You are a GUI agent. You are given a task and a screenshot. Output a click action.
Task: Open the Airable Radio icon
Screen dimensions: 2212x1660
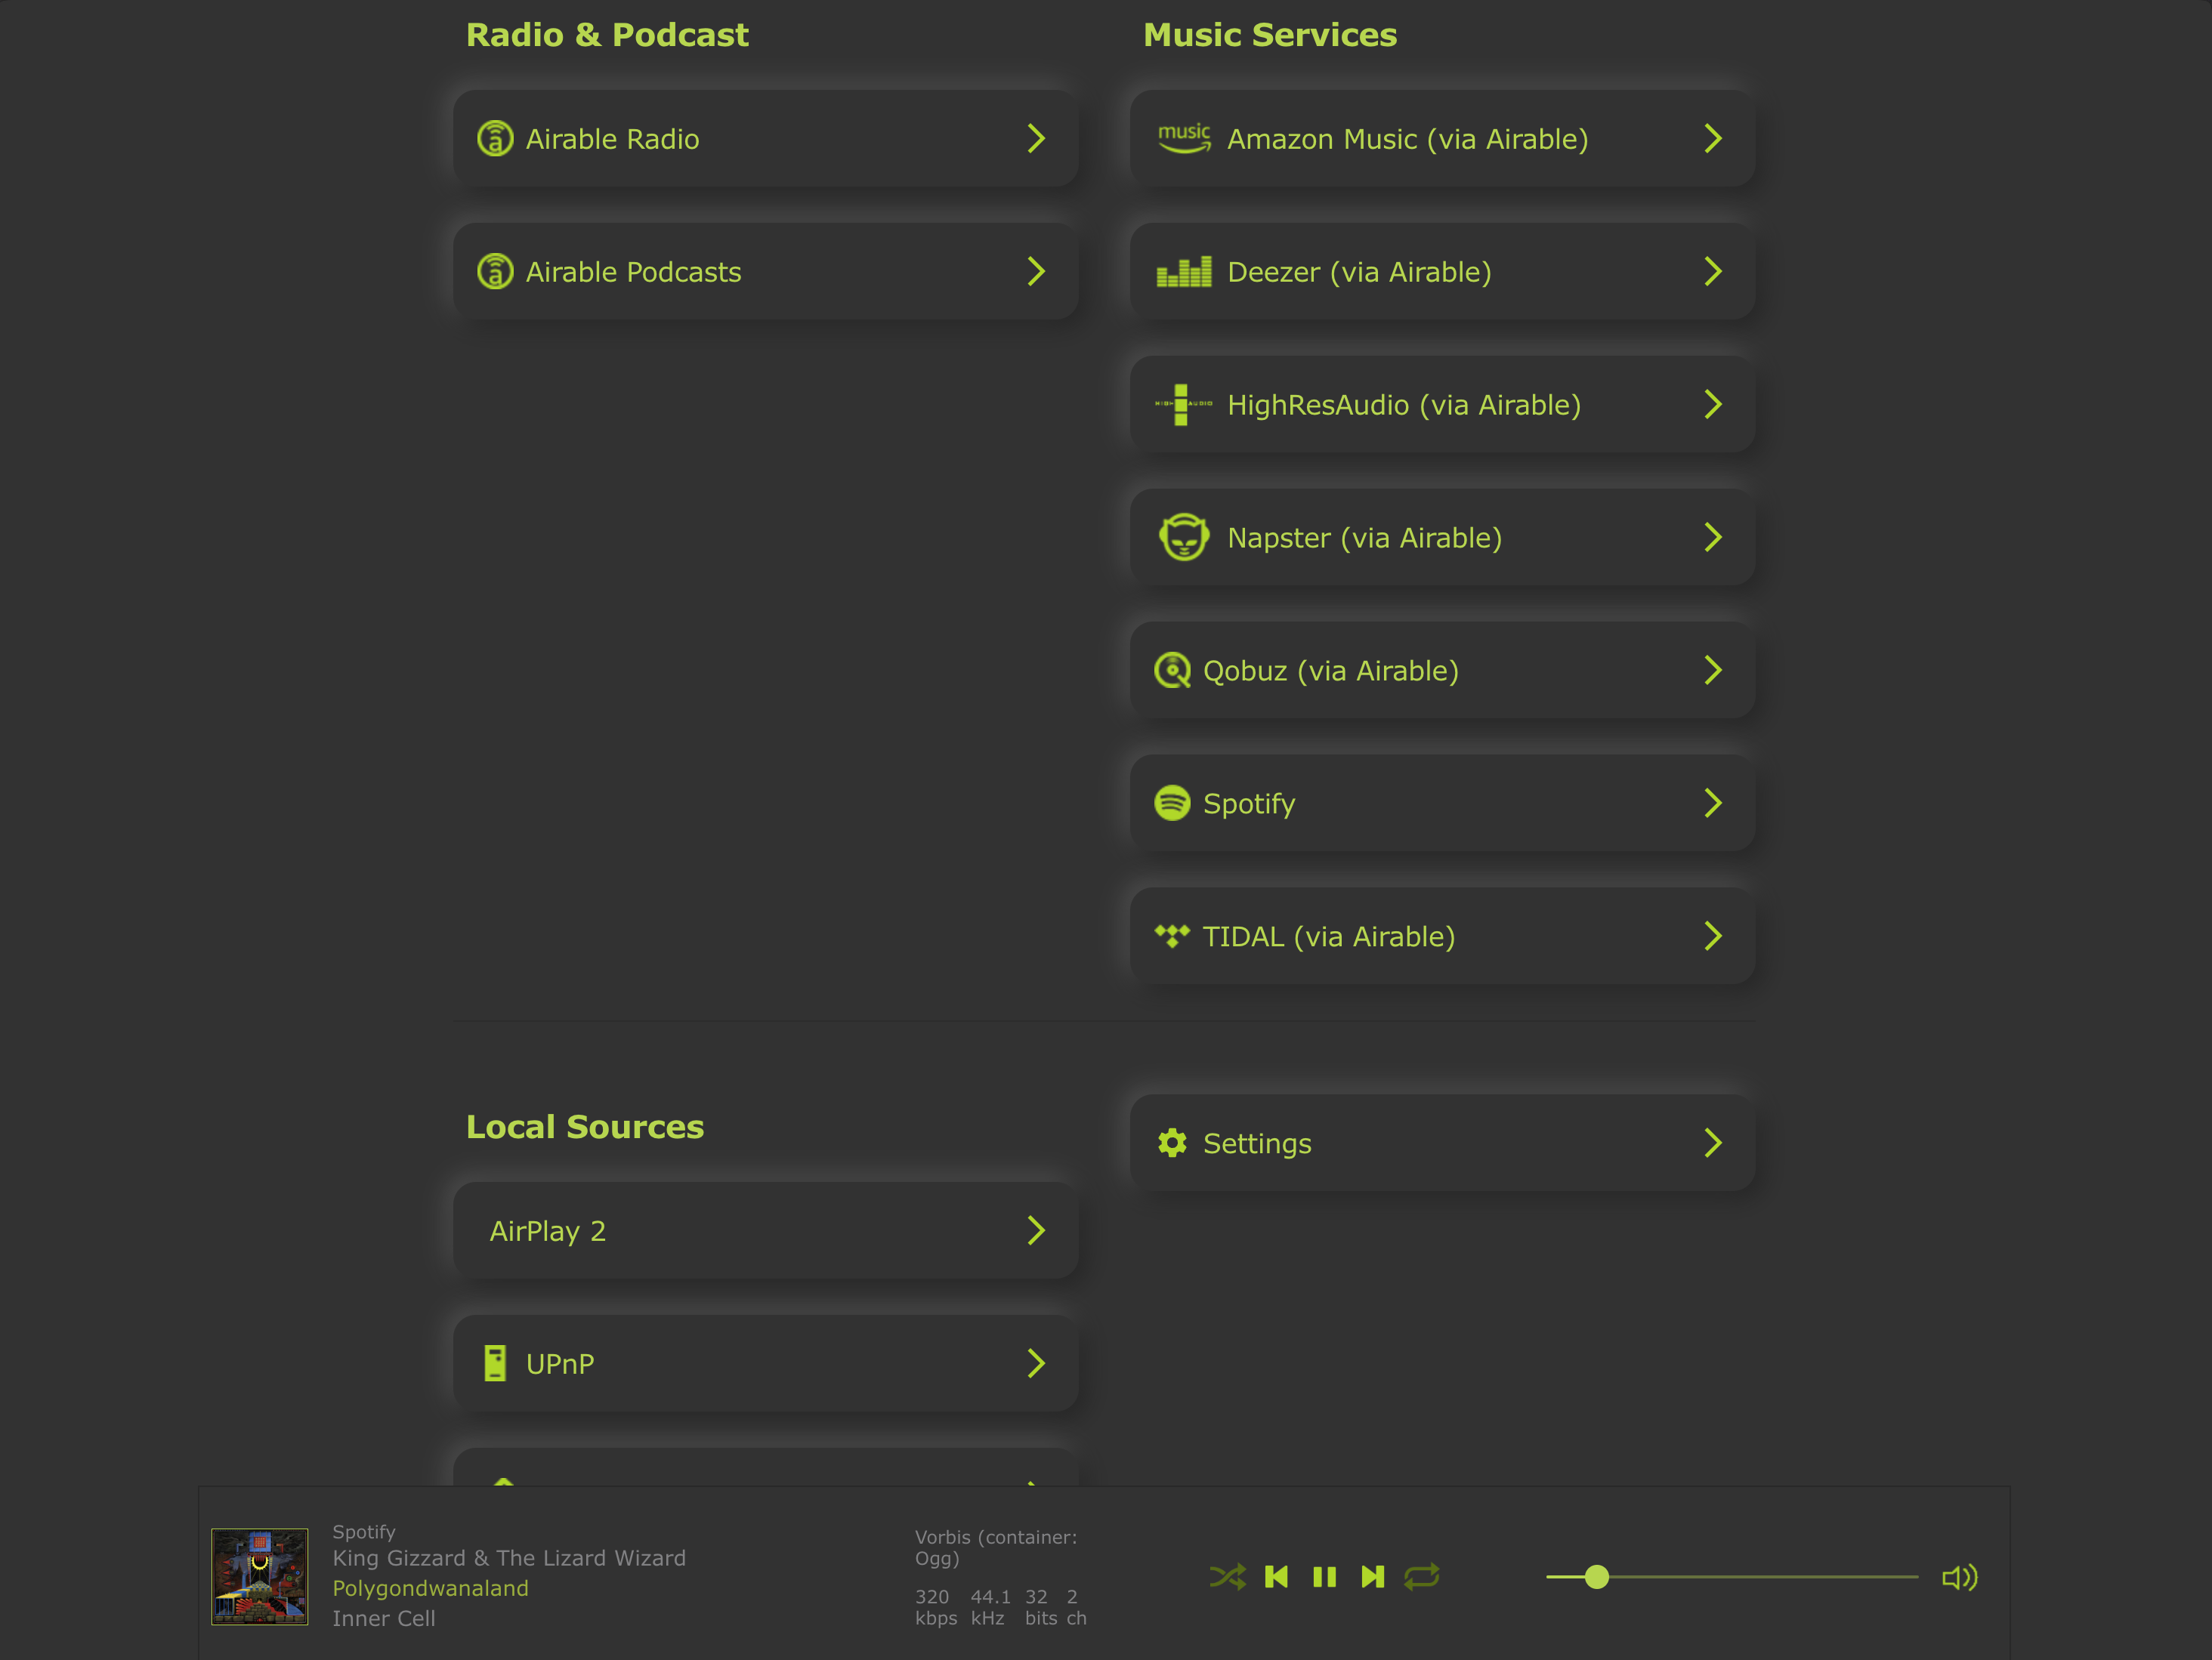[x=496, y=138]
